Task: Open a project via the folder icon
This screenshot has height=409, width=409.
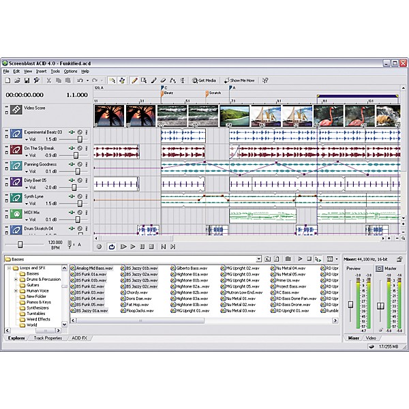Action: pos(17,80)
